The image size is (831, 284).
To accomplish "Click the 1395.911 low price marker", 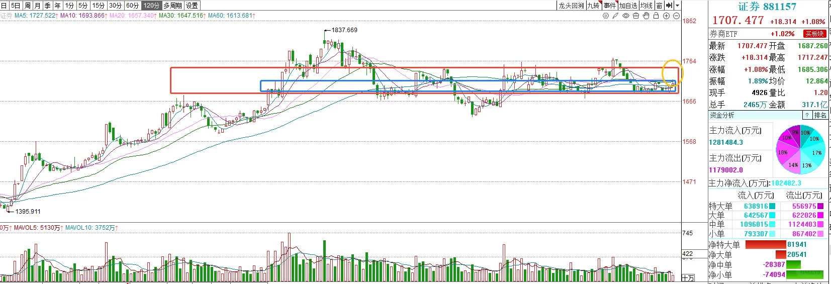I will pyautogui.click(x=28, y=212).
